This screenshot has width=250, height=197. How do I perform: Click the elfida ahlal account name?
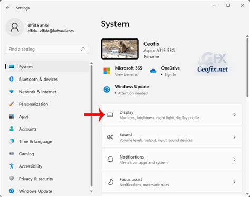pyautogui.click(x=39, y=25)
